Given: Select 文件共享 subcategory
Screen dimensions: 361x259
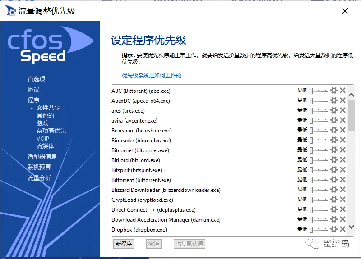Looking at the screenshot, I should (48, 108).
